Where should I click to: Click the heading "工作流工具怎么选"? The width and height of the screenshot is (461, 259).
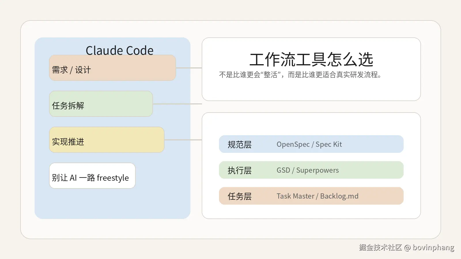pos(311,60)
